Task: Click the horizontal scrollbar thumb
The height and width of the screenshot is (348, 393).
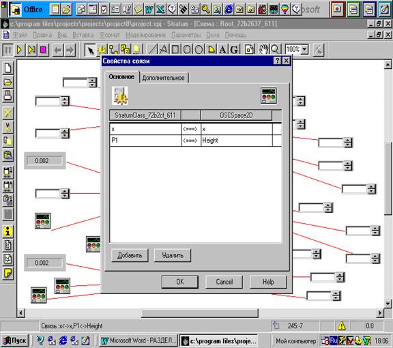Action: tap(200, 313)
